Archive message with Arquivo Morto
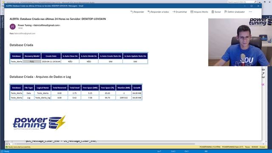Image resolution: width=272 pixels, height=153 pixels. (x=199, y=12)
